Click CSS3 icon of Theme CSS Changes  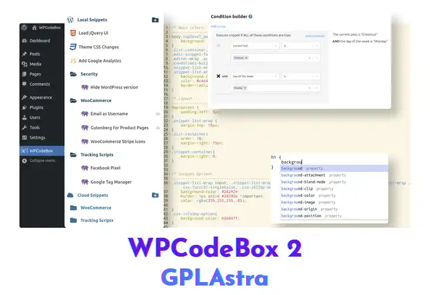(73, 47)
